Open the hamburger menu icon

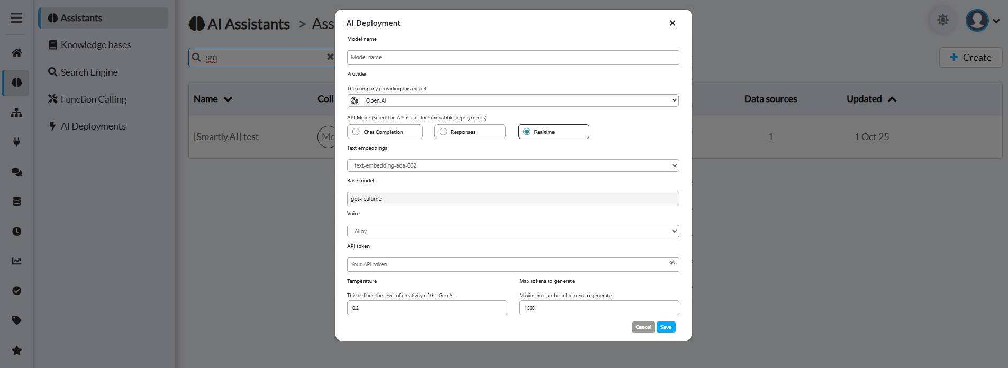tap(16, 17)
